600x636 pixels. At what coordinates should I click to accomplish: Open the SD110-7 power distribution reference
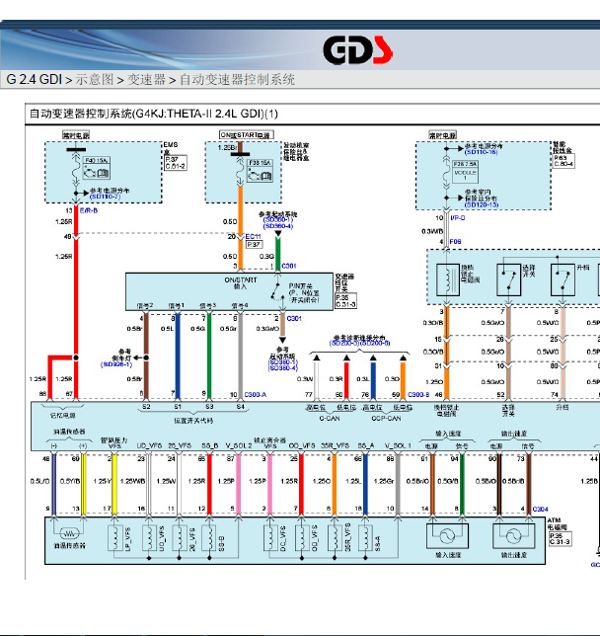[106, 197]
